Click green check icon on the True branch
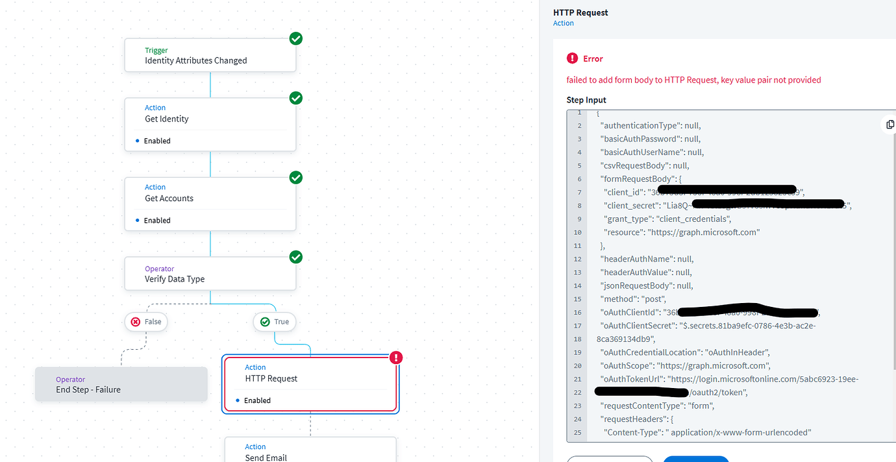This screenshot has height=462, width=896. (x=264, y=321)
